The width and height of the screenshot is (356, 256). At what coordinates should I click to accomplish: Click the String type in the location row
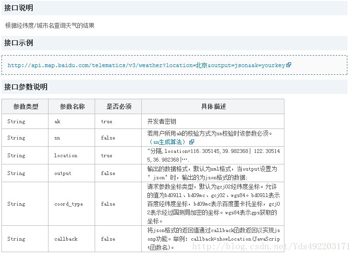pos(16,155)
